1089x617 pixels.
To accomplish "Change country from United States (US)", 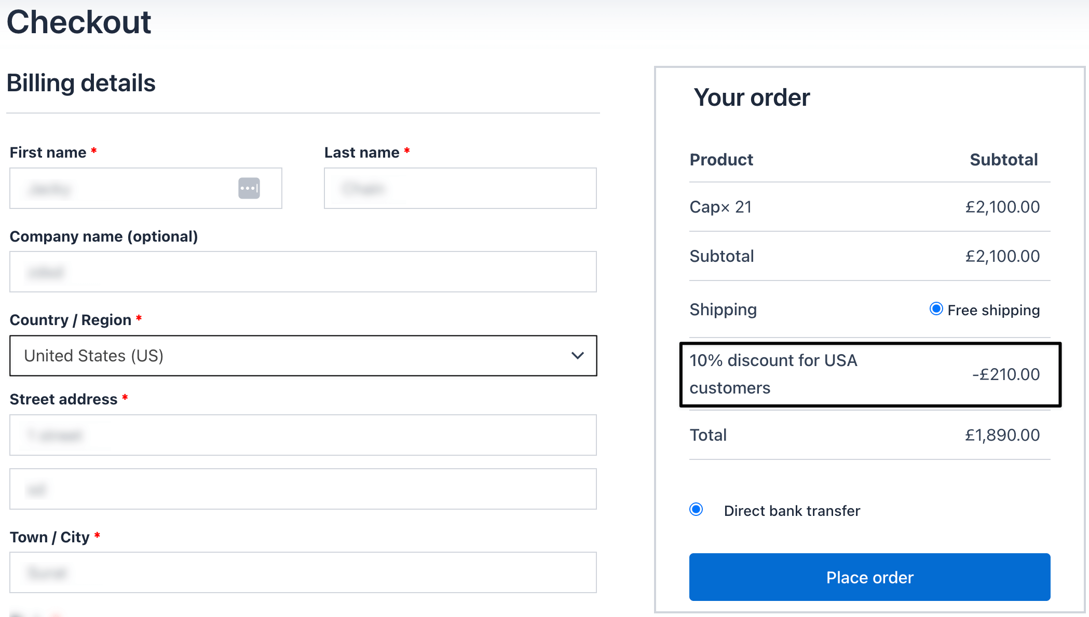I will 303,356.
